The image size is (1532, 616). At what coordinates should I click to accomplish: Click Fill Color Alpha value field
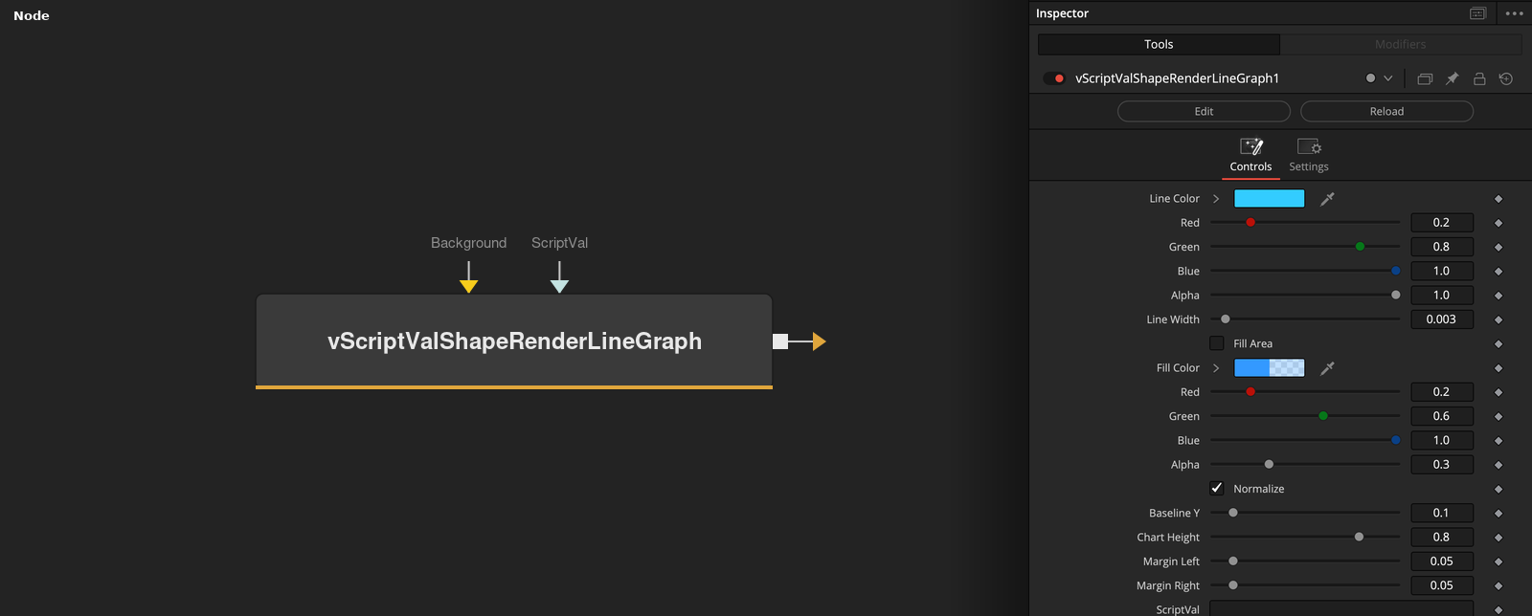coord(1442,465)
